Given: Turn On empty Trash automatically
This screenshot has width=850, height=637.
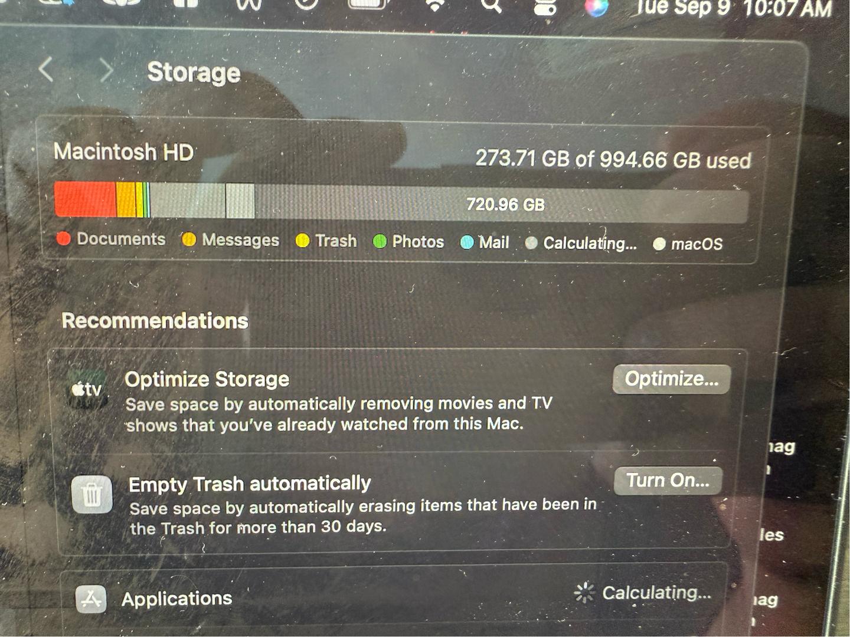Looking at the screenshot, I should (x=668, y=481).
